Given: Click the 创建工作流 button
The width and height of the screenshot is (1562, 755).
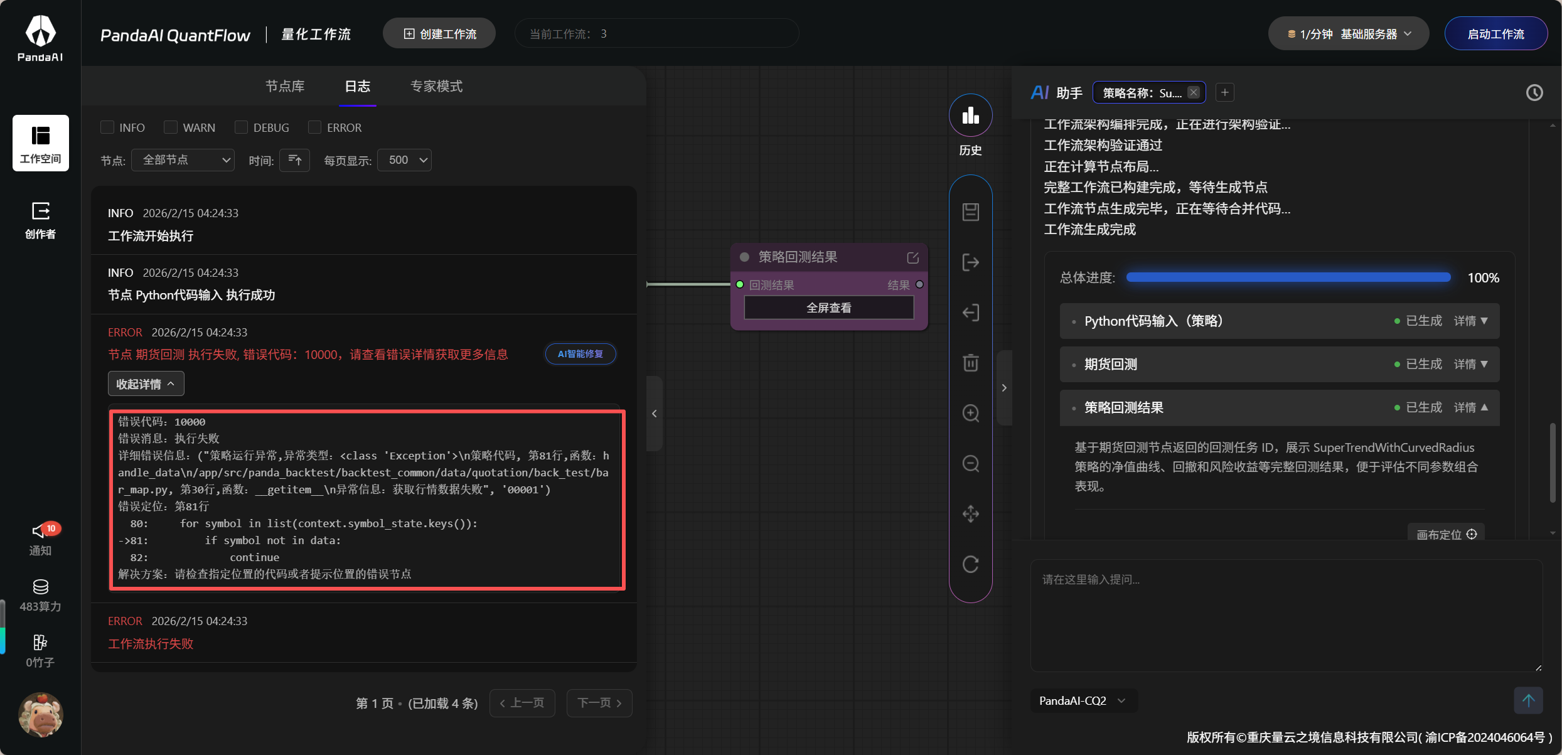Looking at the screenshot, I should [439, 34].
